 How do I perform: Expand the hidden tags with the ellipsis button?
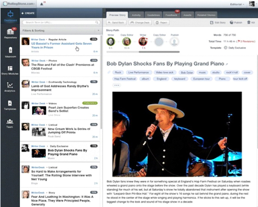tap(117, 85)
